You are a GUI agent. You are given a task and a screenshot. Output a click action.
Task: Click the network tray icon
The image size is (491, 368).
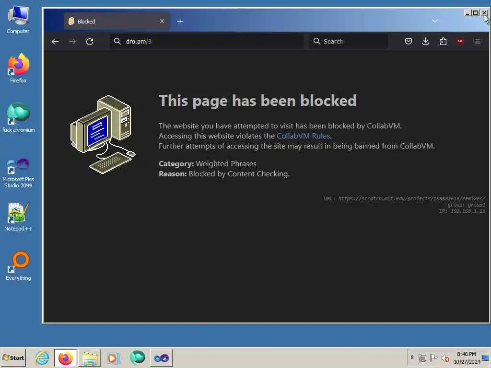tap(422, 357)
